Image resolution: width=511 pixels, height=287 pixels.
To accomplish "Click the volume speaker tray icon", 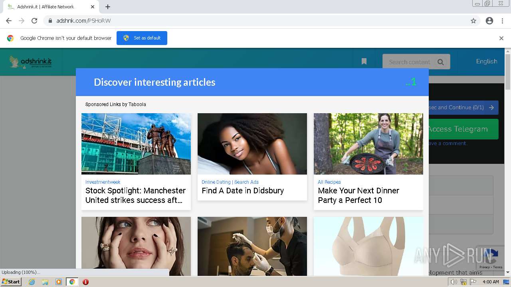I will coord(454,282).
